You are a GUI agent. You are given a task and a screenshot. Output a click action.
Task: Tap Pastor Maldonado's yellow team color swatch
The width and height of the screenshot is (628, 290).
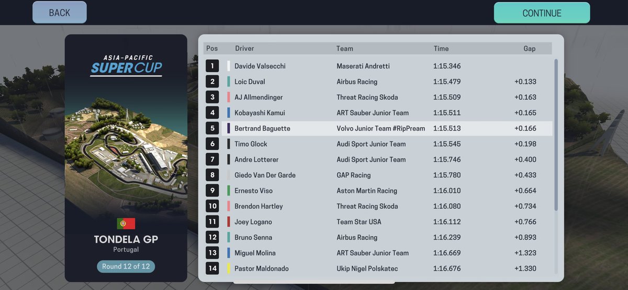(x=229, y=269)
